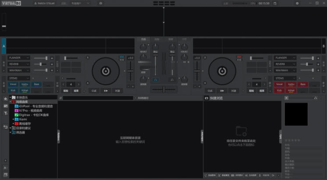Toggle the Kick stem pad on right deck
The width and height of the screenshot is (327, 180).
[279, 90]
